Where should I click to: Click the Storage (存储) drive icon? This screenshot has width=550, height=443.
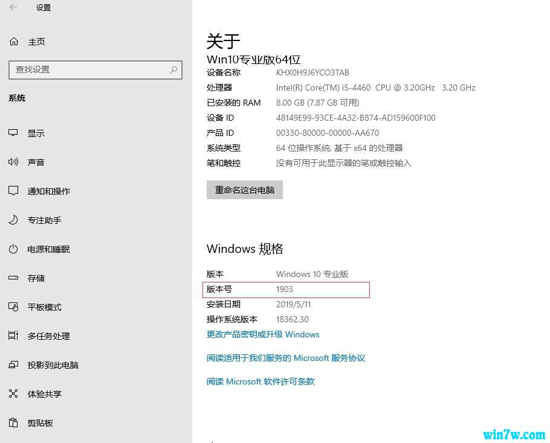coord(13,278)
